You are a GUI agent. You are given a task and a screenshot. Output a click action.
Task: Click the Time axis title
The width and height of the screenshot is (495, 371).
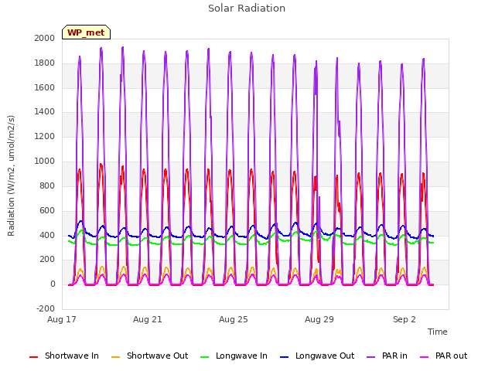pos(438,332)
